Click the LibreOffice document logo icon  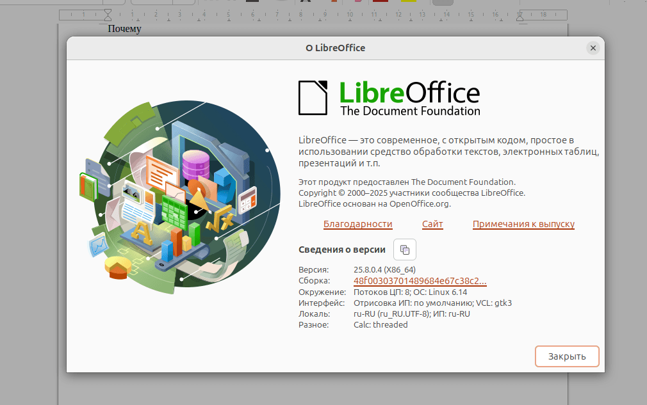pyautogui.click(x=313, y=98)
